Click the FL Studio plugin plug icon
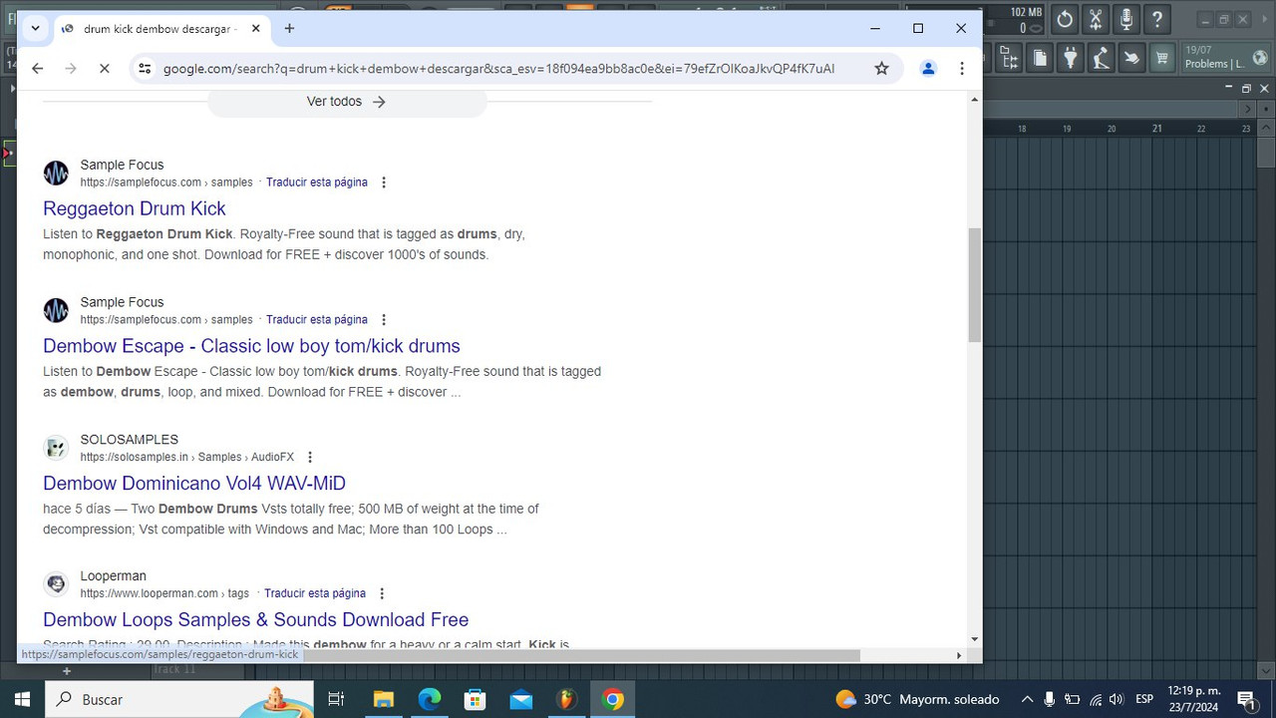Screen dimensions: 1276x718 [1071, 58]
